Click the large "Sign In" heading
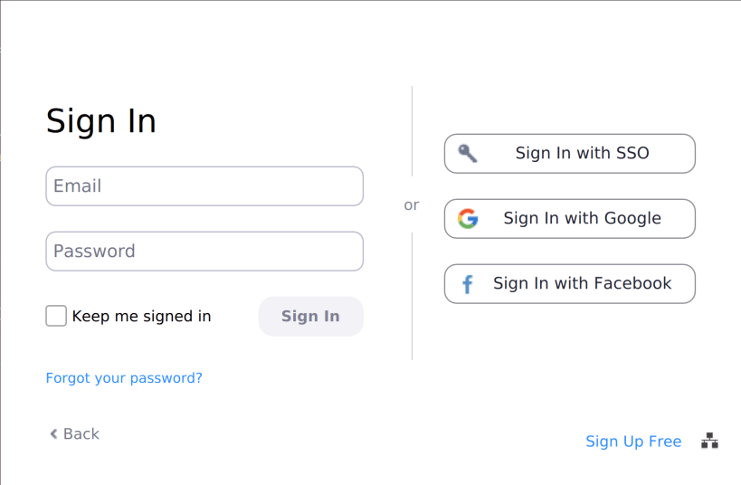 click(101, 121)
